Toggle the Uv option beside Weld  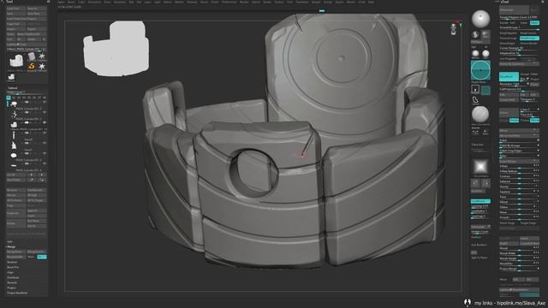pos(42,257)
